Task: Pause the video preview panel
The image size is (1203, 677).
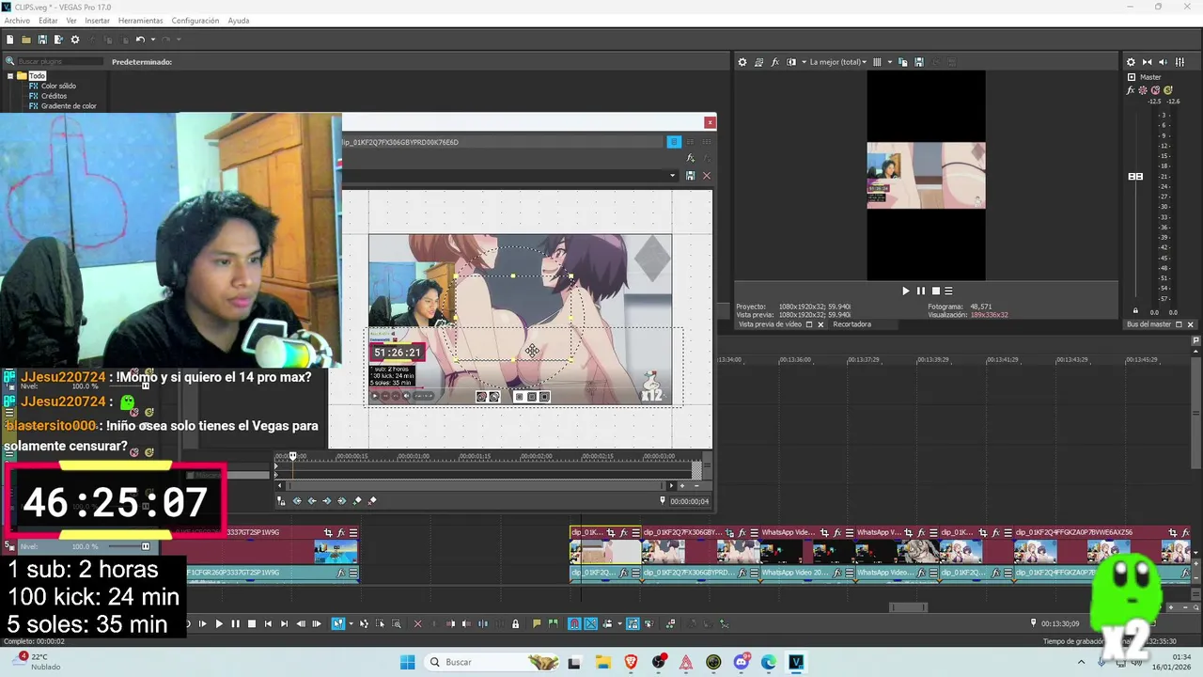Action: click(x=921, y=291)
